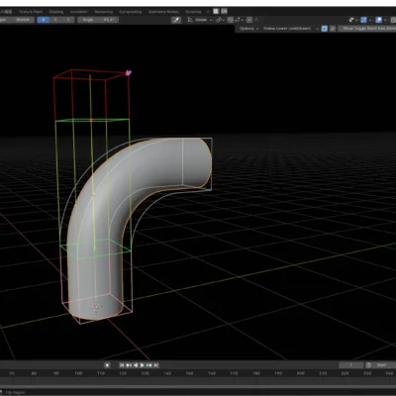The image size is (396, 396).
Task: Click the object origin at cylinder base
Action: (x=96, y=308)
